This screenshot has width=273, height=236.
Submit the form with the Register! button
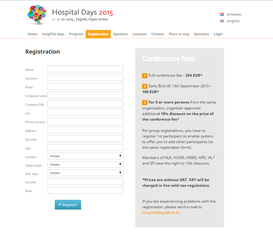point(68,205)
